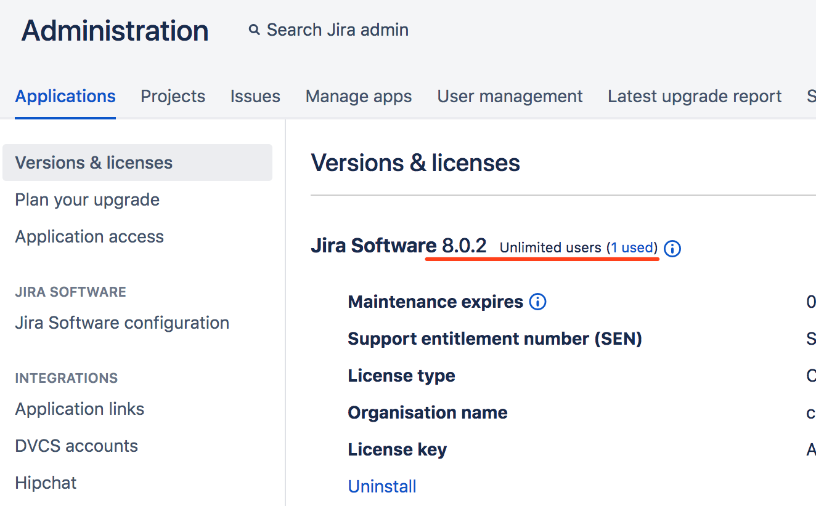Screen dimensions: 816x506
Task: Open Plan your upgrade in sidebar
Action: [88, 200]
